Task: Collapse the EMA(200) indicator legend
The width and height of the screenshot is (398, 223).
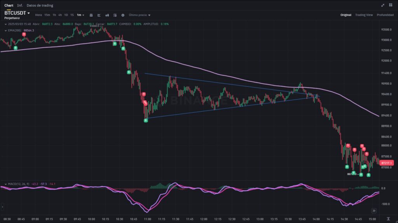Action: (5, 30)
